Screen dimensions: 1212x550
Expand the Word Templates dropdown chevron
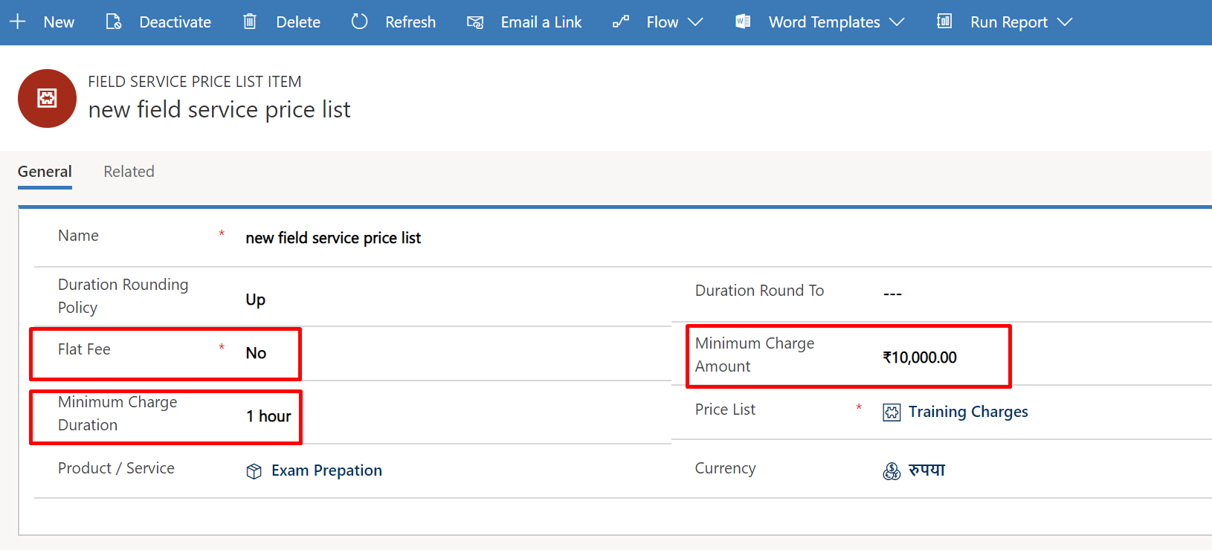pos(897,22)
